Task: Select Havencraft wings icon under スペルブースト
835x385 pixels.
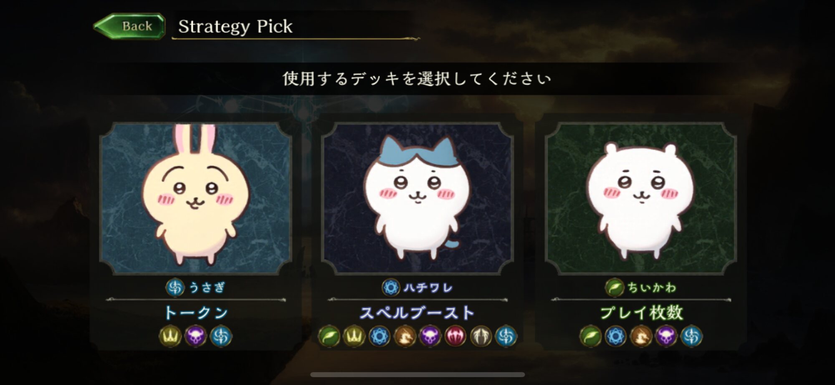Action: tap(481, 336)
